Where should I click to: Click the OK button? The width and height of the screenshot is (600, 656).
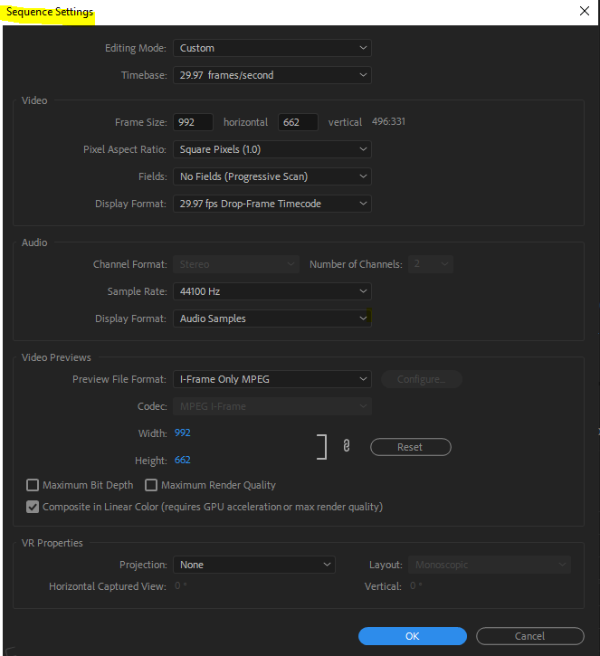point(412,636)
